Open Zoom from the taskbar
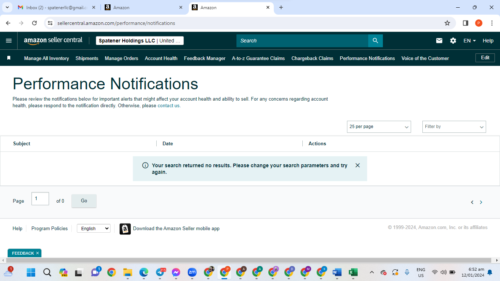 coord(192,272)
